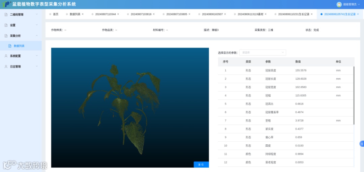Click the 二维码管理 document icon

point(6,15)
